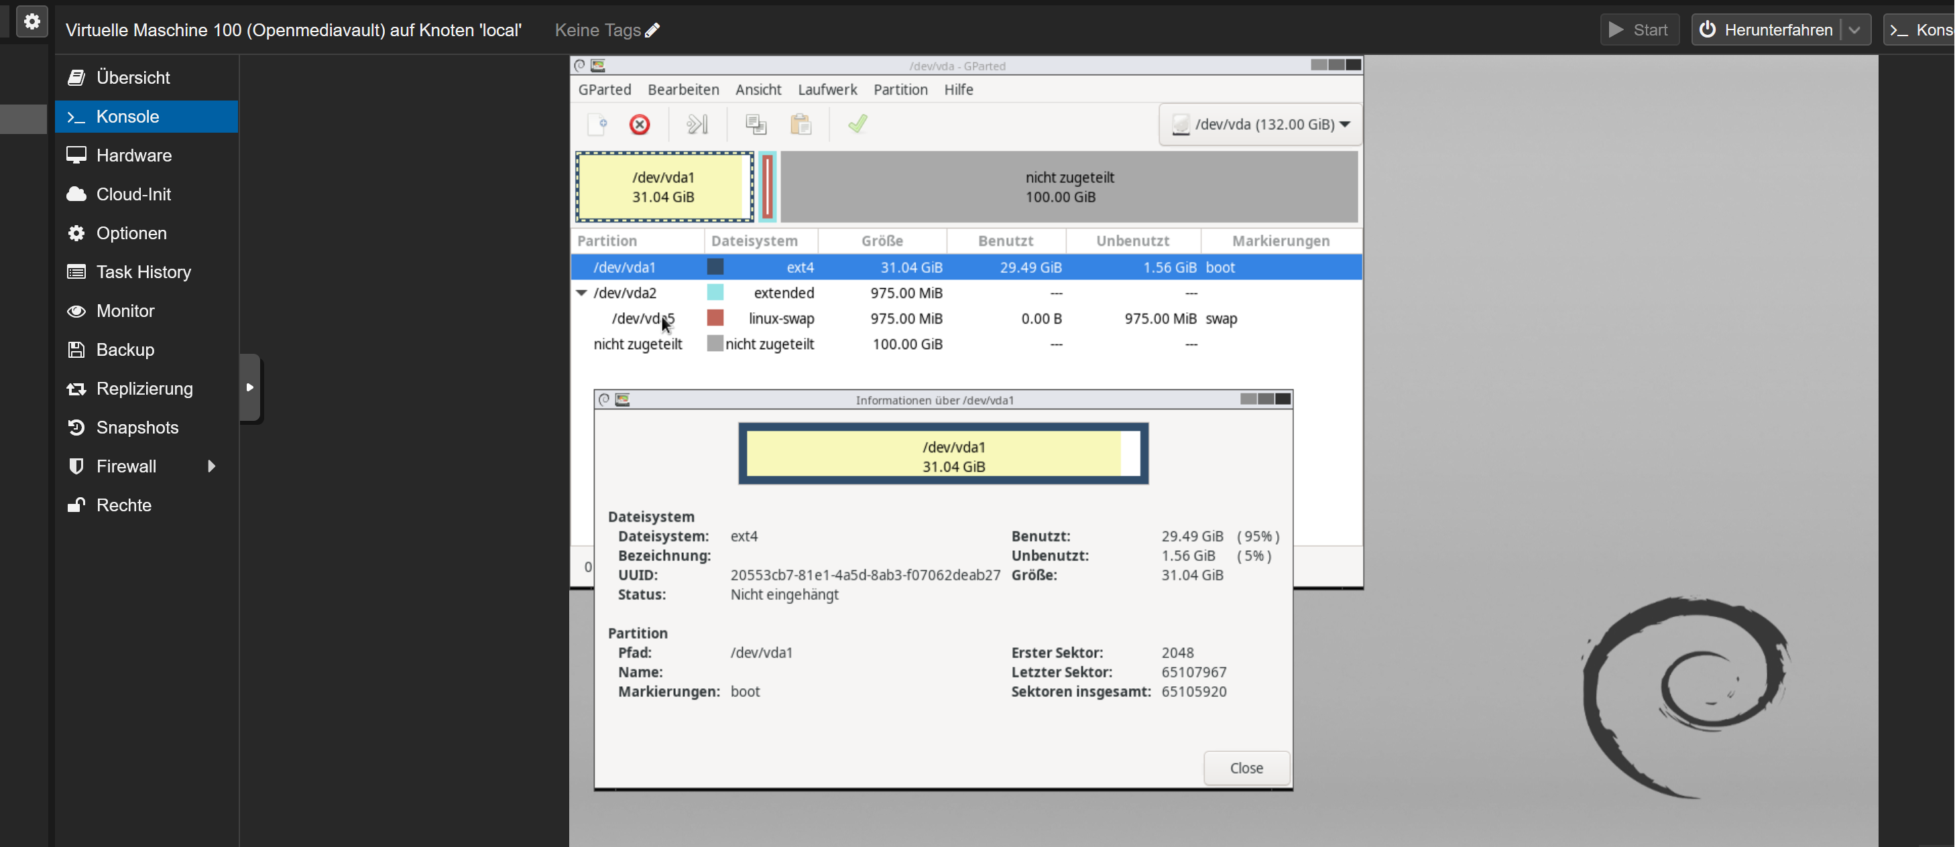This screenshot has height=847, width=1955.
Task: Click the GParted new partition icon
Action: (x=598, y=125)
